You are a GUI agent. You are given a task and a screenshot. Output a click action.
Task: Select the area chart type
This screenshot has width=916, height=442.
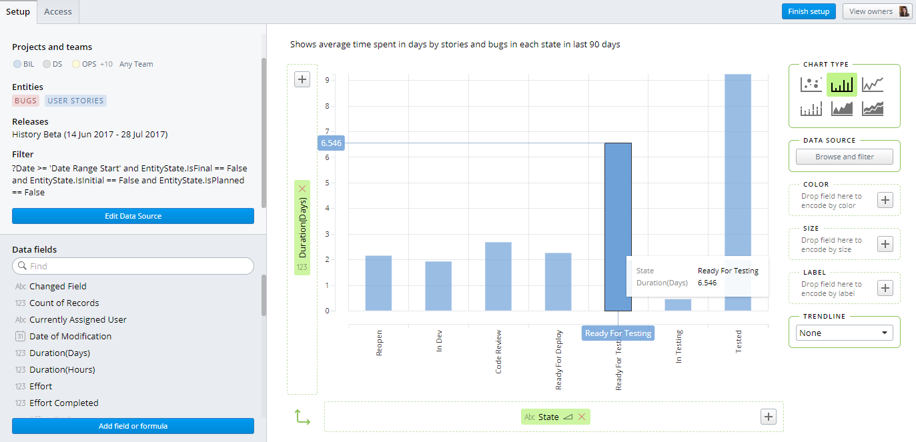click(841, 108)
